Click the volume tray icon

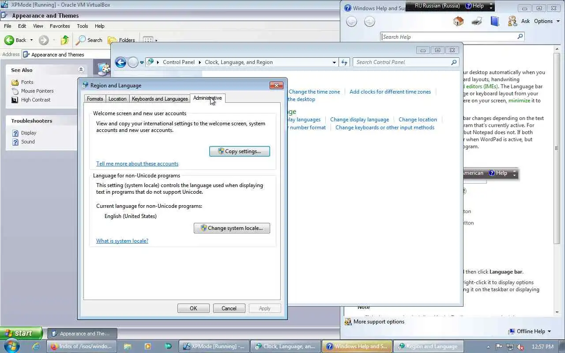pos(521,347)
